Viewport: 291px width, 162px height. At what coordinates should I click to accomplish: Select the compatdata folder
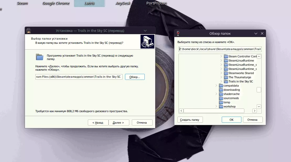click(x=231, y=86)
